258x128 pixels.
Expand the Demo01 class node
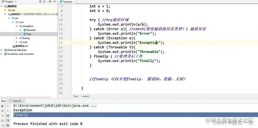coord(20,30)
